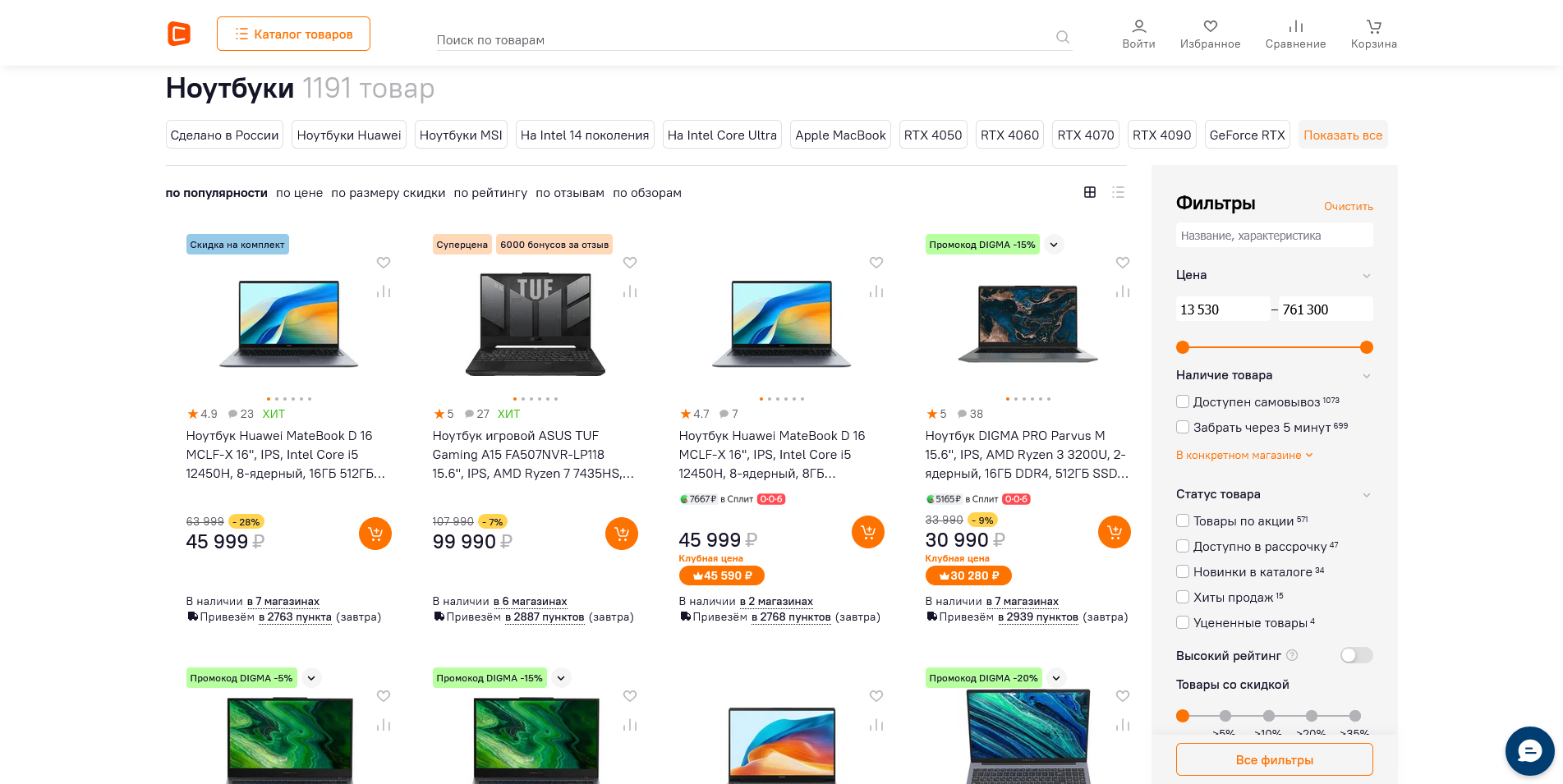Add ASUS TUF Gaming A15 to cart

(621, 534)
